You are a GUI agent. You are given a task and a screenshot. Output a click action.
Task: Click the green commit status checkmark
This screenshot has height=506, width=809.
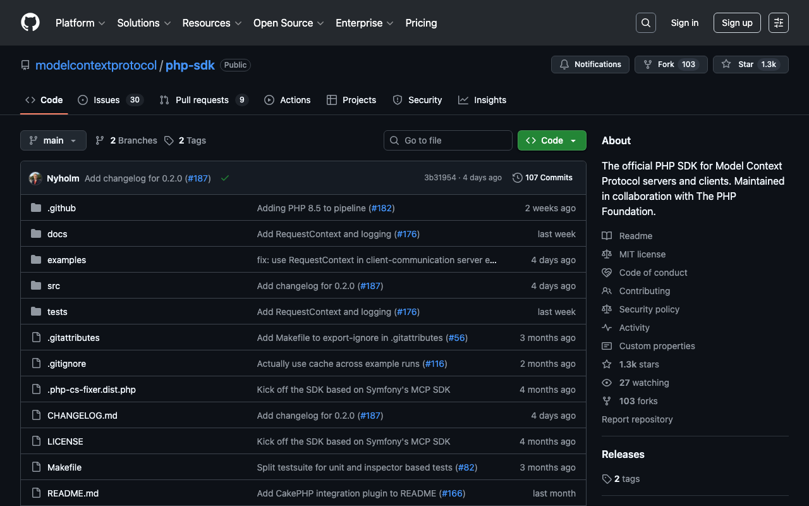click(x=225, y=178)
